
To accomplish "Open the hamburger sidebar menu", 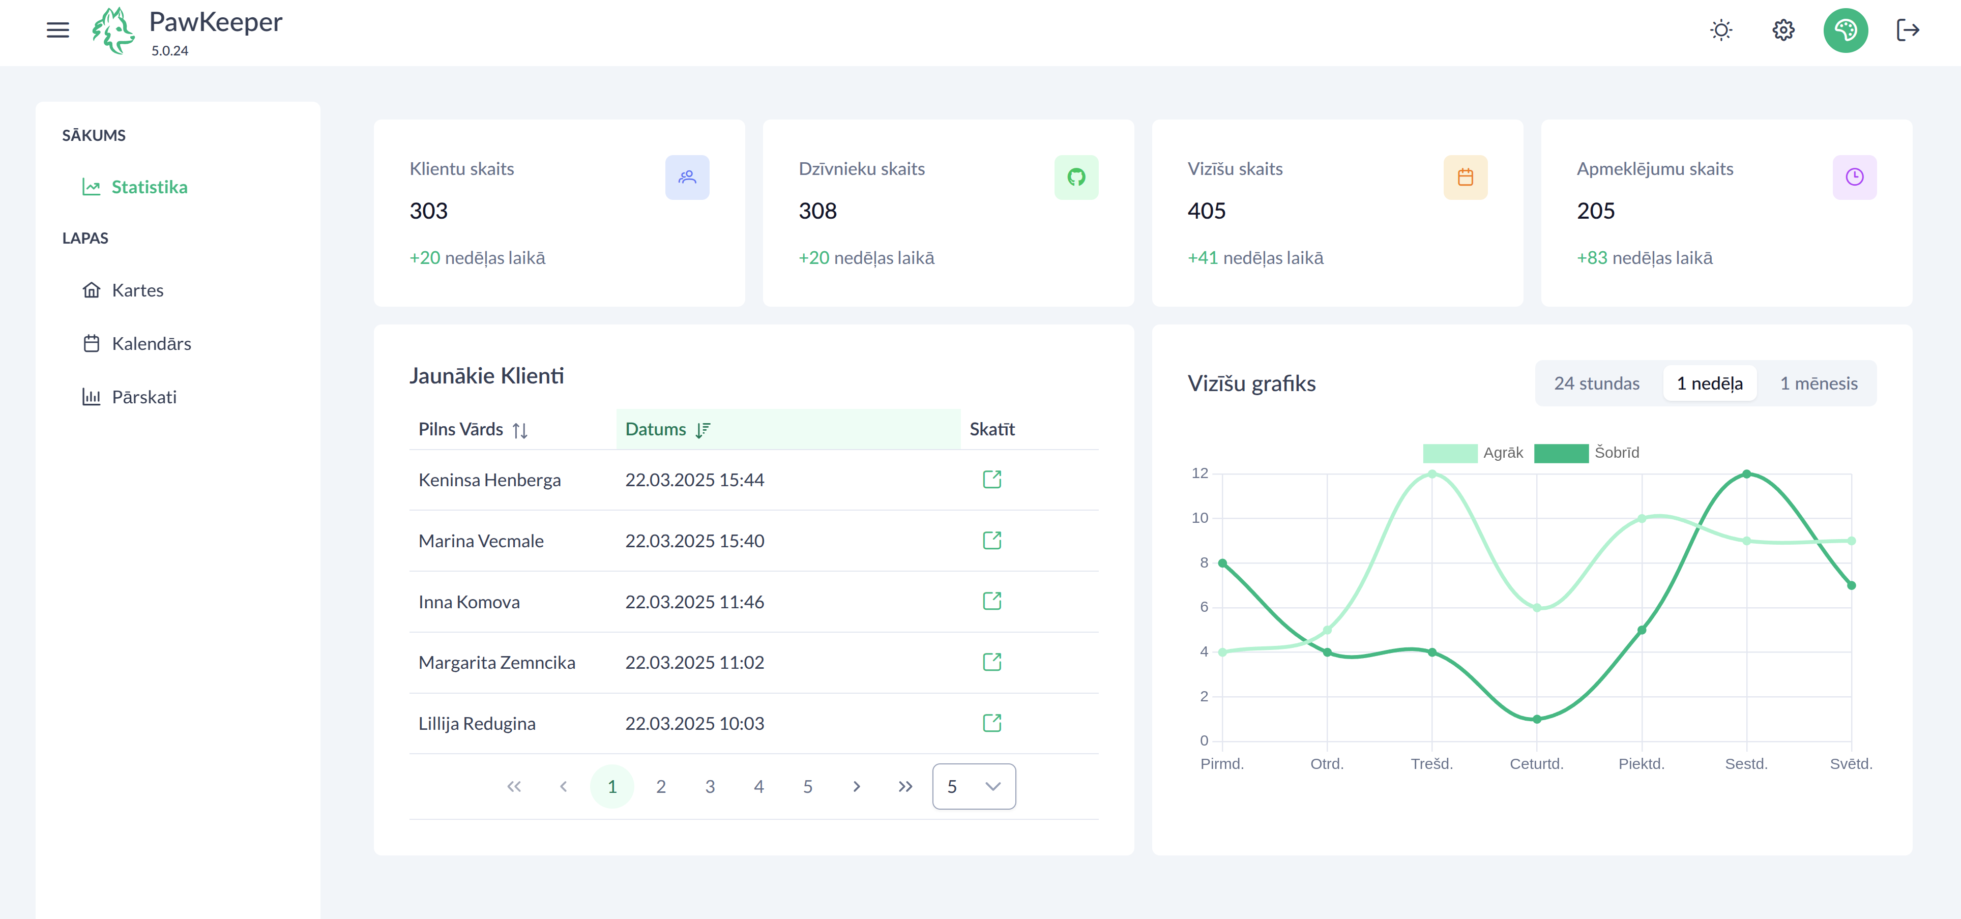I will pyautogui.click(x=58, y=31).
